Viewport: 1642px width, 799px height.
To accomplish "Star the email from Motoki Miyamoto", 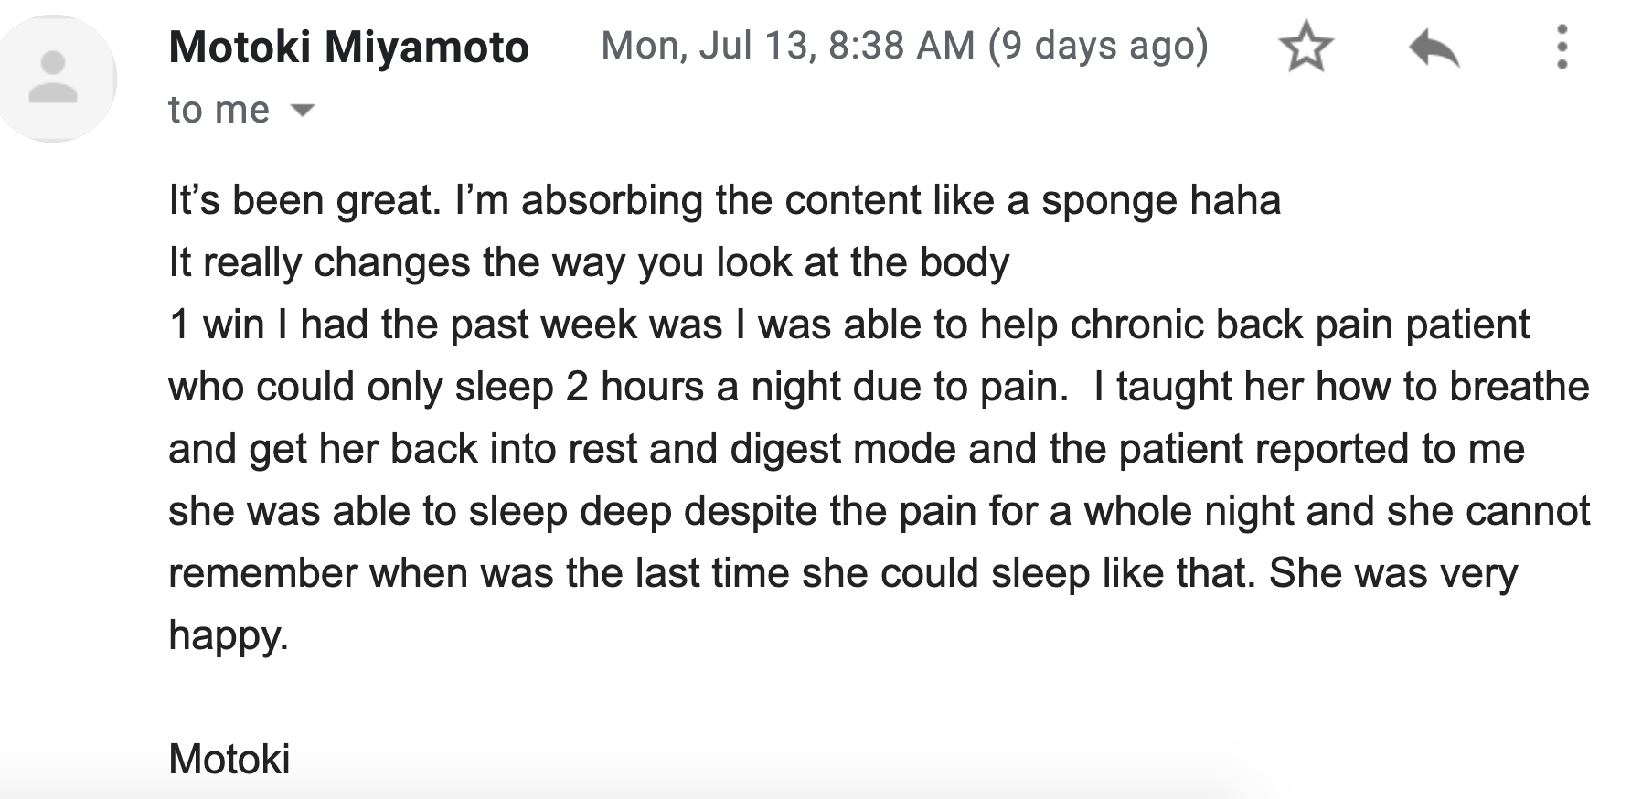I will pos(1306,48).
